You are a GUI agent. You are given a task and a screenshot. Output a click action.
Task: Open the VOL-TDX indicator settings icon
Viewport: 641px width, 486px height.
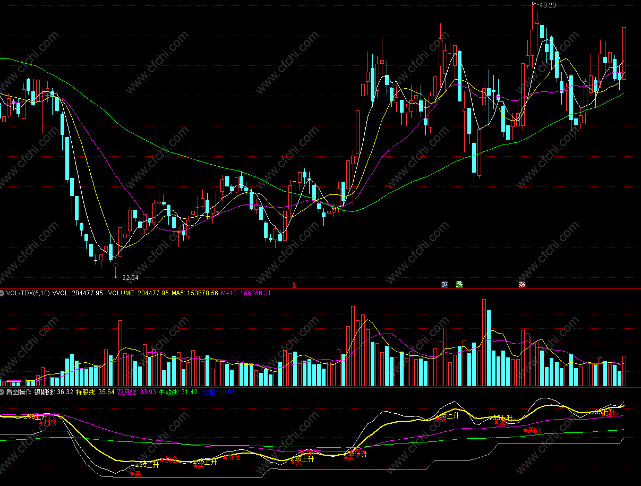(x=3, y=293)
